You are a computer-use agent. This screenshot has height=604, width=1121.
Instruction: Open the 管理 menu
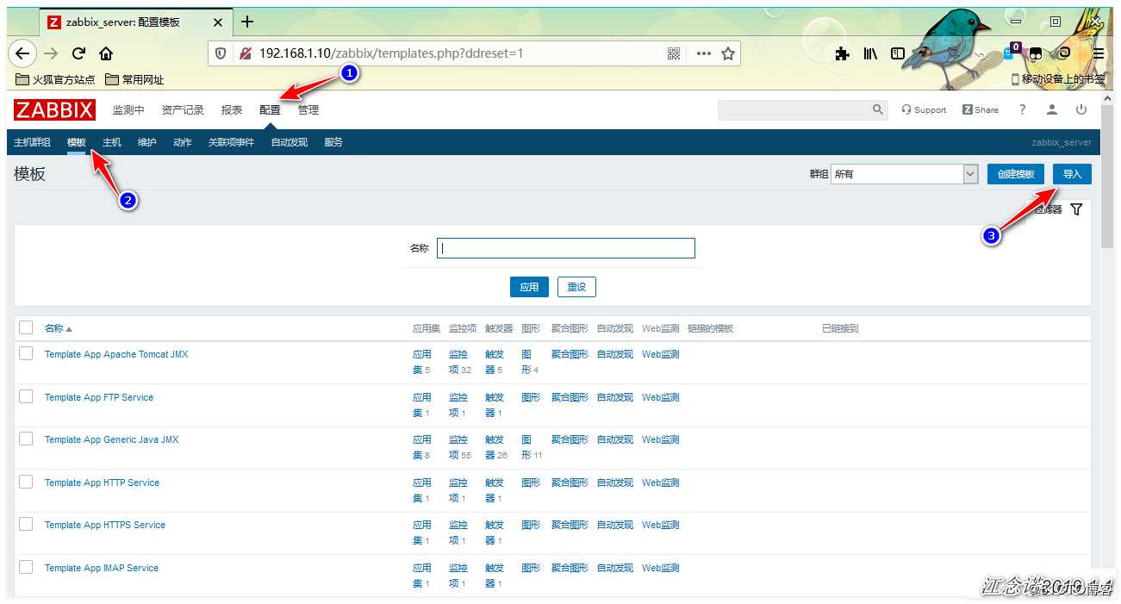coord(308,110)
